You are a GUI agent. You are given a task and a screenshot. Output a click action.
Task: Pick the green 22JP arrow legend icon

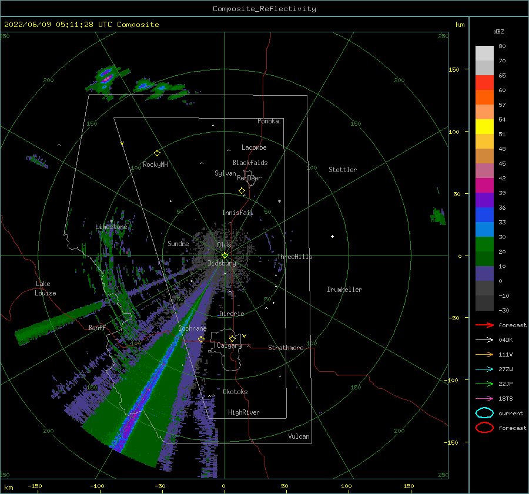pos(484,384)
